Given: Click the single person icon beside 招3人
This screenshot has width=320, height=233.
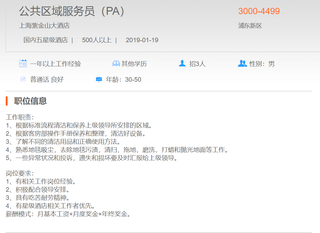Looking at the screenshot, I should click(x=182, y=63).
